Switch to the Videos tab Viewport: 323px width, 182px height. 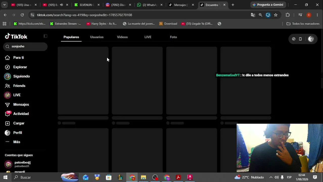point(122,37)
